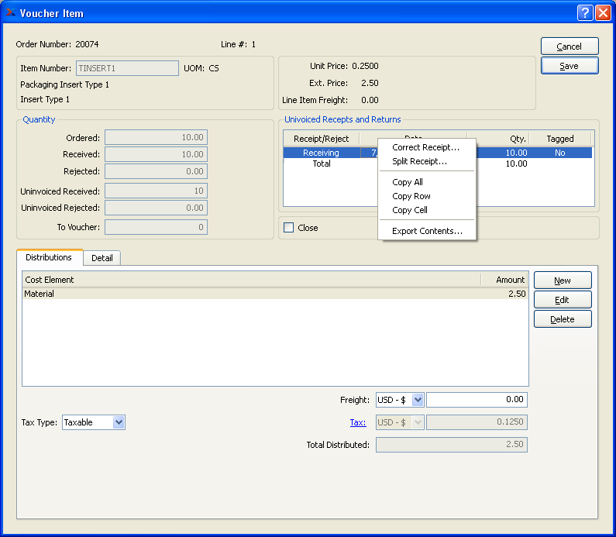Switch to the Detail tab
The image size is (616, 537).
pyautogui.click(x=102, y=258)
